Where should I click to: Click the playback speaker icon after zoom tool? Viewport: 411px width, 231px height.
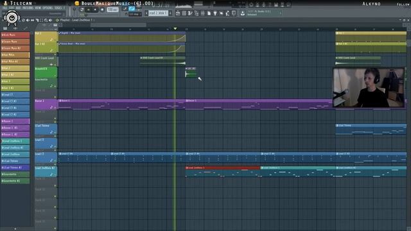pyautogui.click(x=50, y=20)
